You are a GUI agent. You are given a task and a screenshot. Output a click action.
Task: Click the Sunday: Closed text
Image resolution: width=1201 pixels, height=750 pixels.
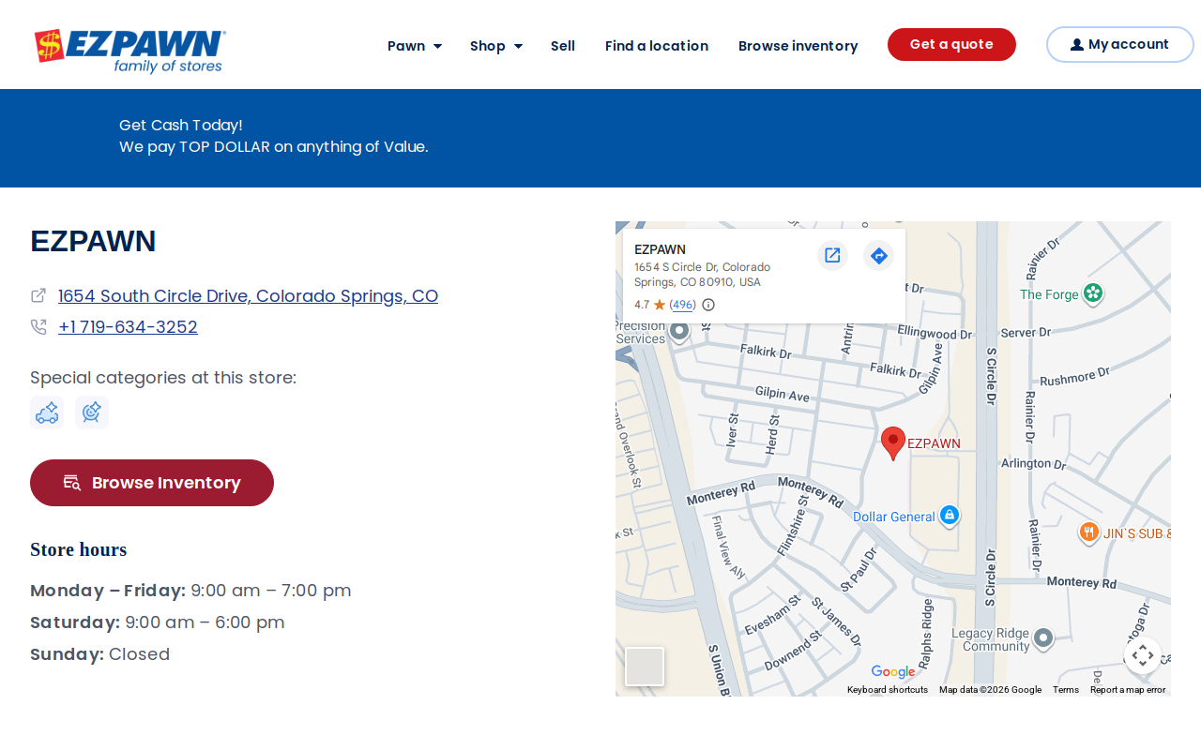pos(100,654)
